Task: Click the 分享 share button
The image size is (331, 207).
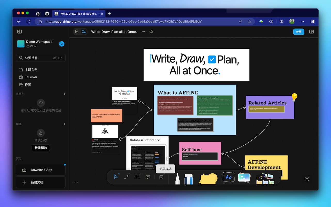Action: coord(299,32)
